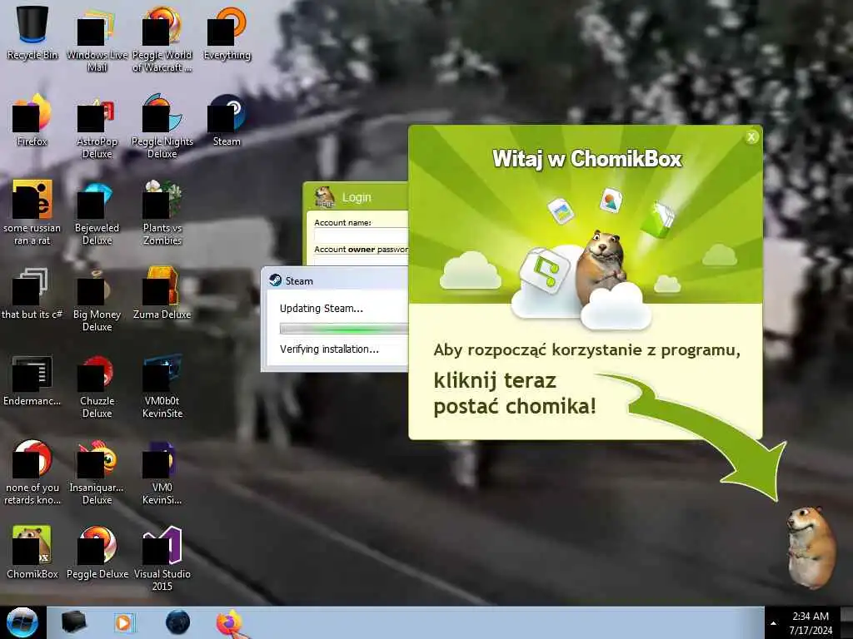The image size is (853, 639).
Task: Select the 'that but its c#' icon
Action: (x=32, y=294)
